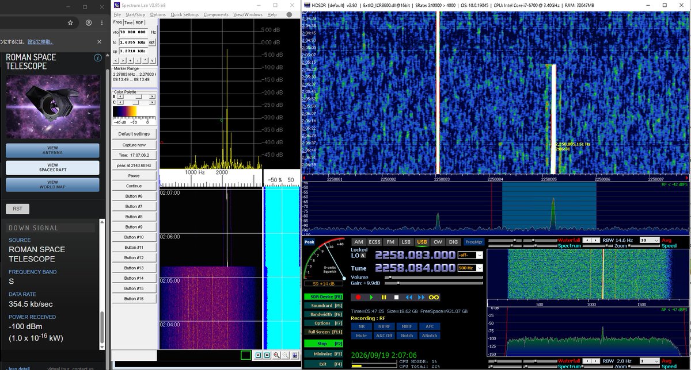Toggle the Peak meter button in HDSDR
This screenshot has height=370, width=691.
pos(309,242)
